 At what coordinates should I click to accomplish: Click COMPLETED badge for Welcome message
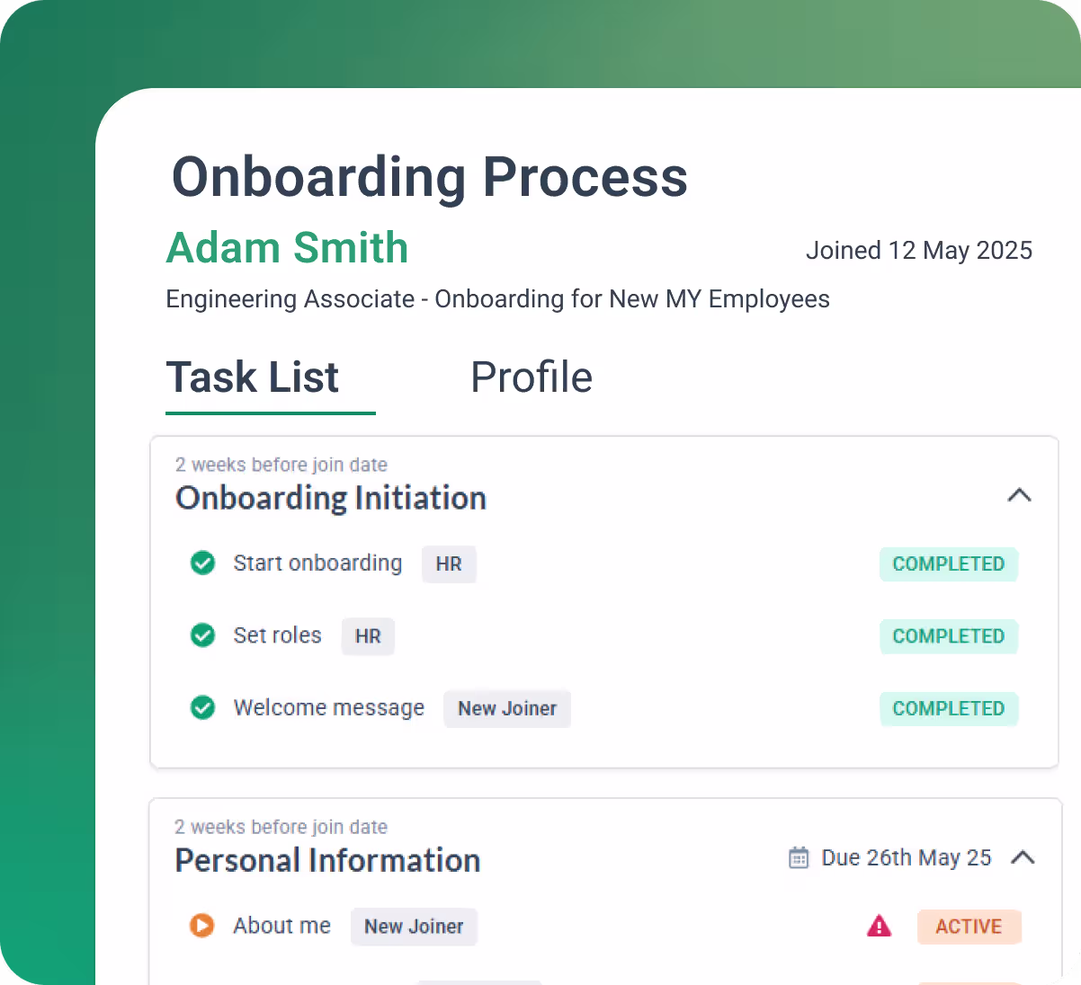tap(948, 709)
